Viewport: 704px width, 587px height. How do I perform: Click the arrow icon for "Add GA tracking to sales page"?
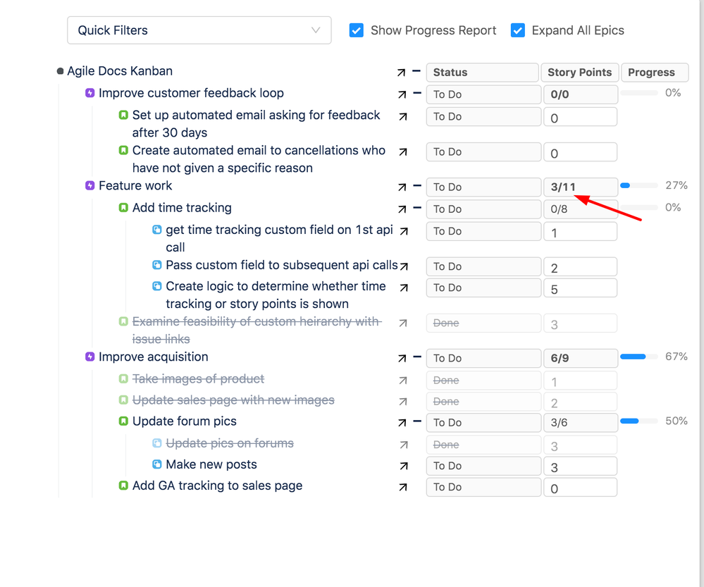pyautogui.click(x=404, y=486)
